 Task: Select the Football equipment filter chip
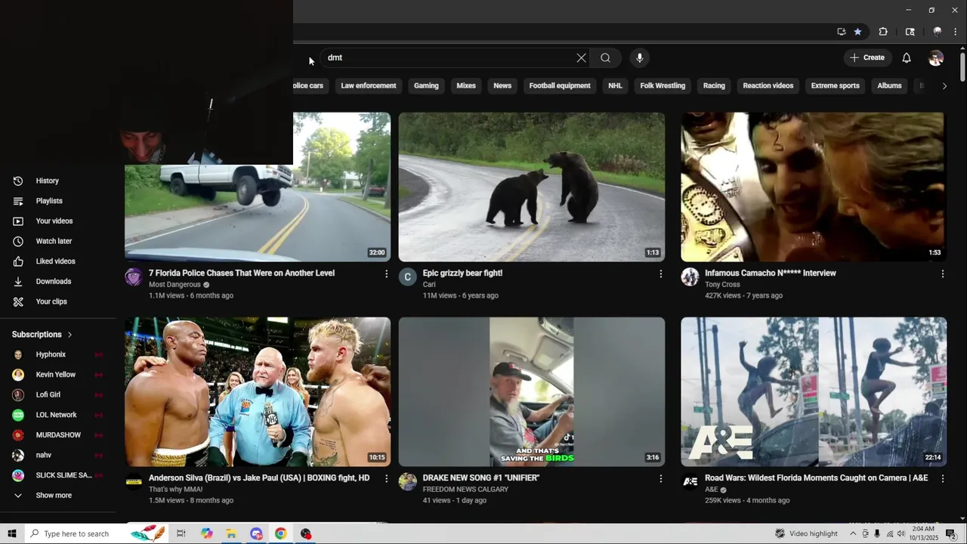[560, 86]
